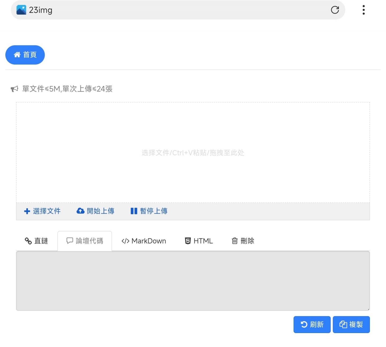Click the 23img site logo icon
This screenshot has width=386, height=347.
(21, 10)
